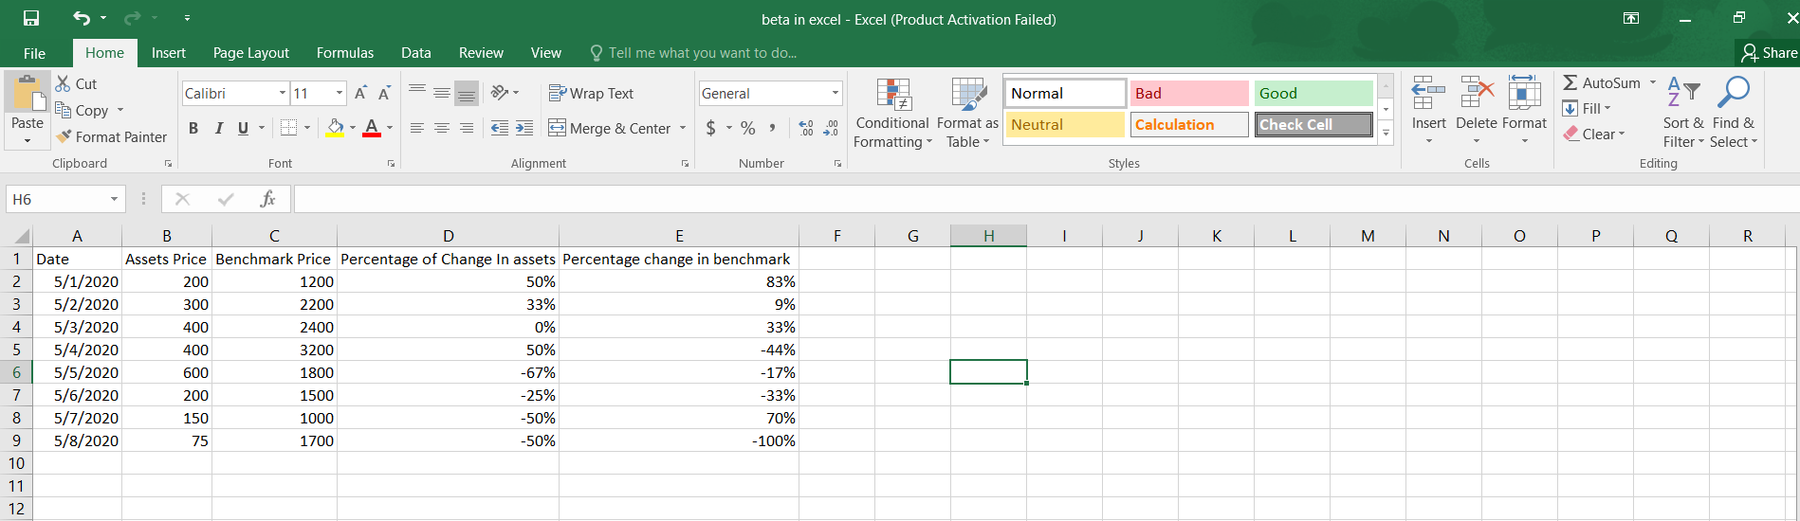The width and height of the screenshot is (1800, 521).
Task: Toggle Italic formatting
Action: point(219,128)
